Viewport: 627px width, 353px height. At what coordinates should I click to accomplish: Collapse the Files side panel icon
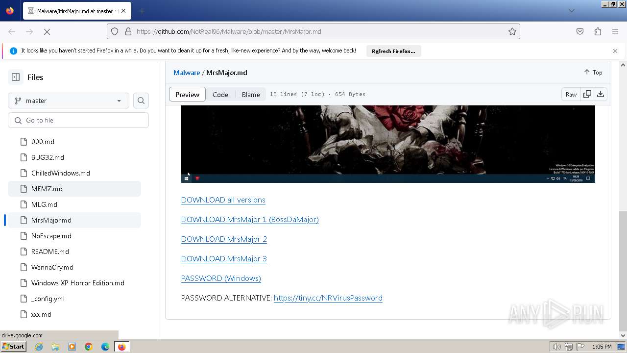click(x=16, y=77)
